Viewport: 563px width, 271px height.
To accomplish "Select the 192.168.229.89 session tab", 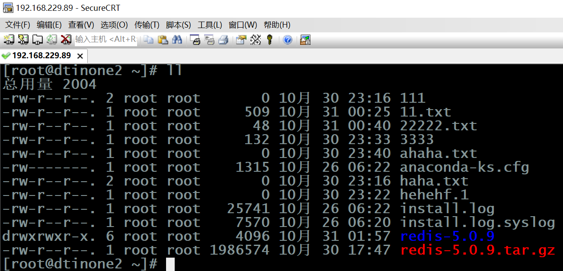I will (41, 56).
